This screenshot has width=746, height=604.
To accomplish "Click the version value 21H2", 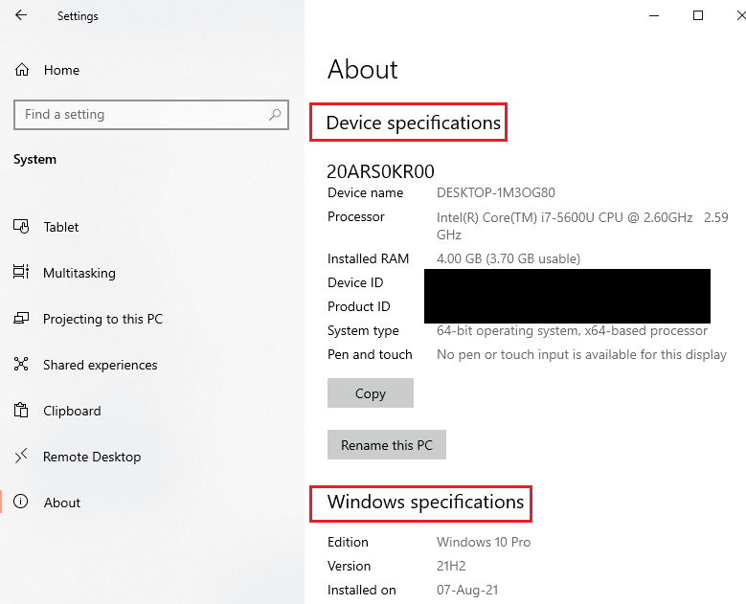I will [451, 566].
